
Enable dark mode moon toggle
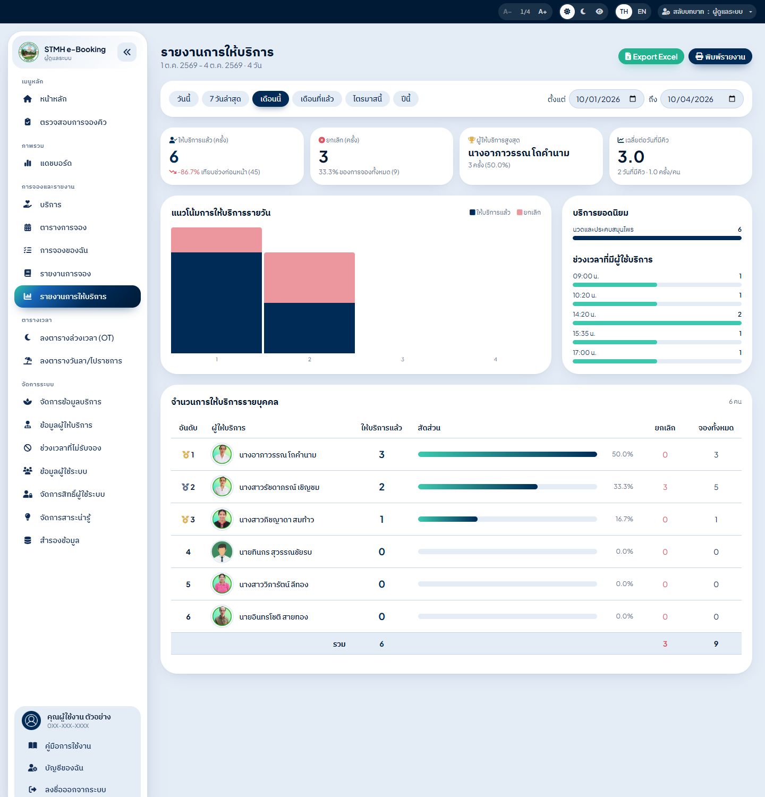[583, 12]
